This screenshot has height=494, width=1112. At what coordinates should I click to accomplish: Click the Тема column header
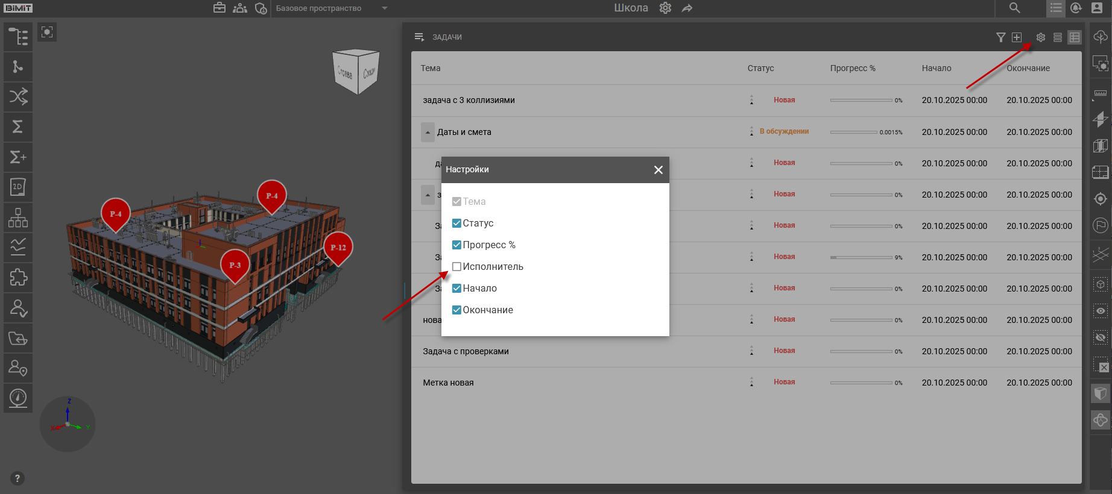431,68
